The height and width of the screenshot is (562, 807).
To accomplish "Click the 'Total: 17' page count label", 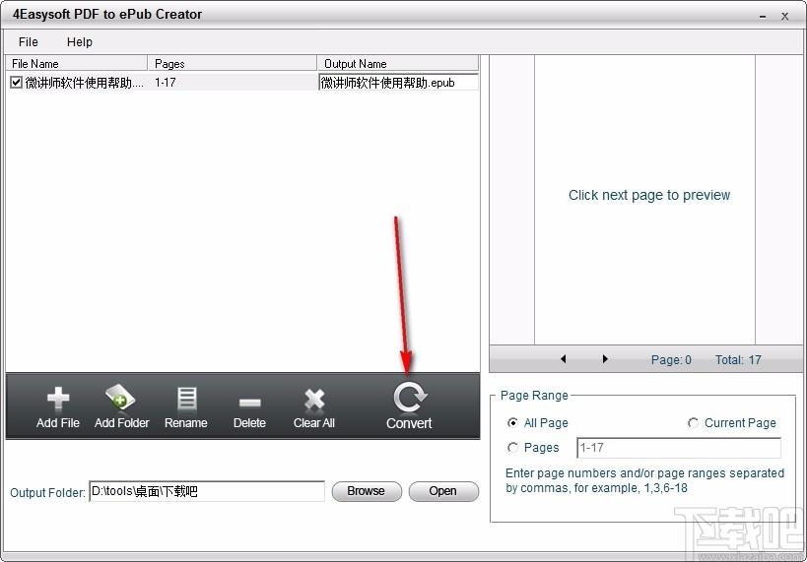I will coord(738,360).
